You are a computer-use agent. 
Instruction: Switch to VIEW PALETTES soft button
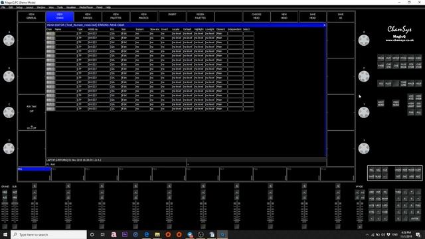click(x=116, y=16)
